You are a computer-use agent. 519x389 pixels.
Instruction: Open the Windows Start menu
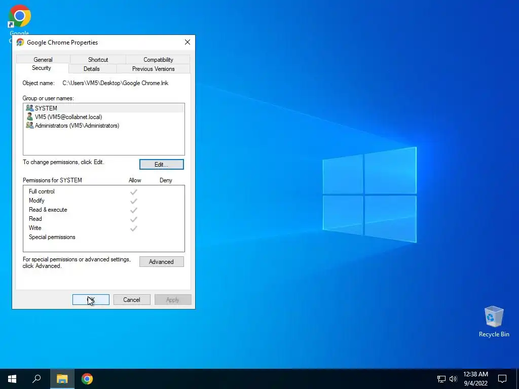point(12,379)
